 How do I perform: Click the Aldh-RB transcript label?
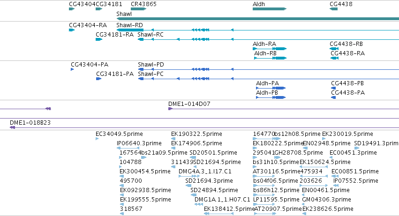coord(265,53)
